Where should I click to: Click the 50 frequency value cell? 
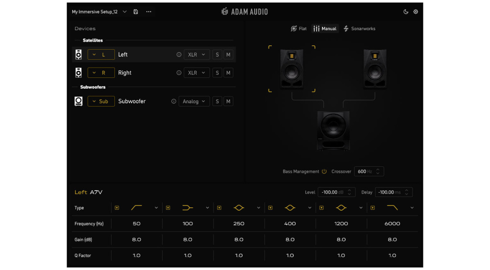coord(136,224)
